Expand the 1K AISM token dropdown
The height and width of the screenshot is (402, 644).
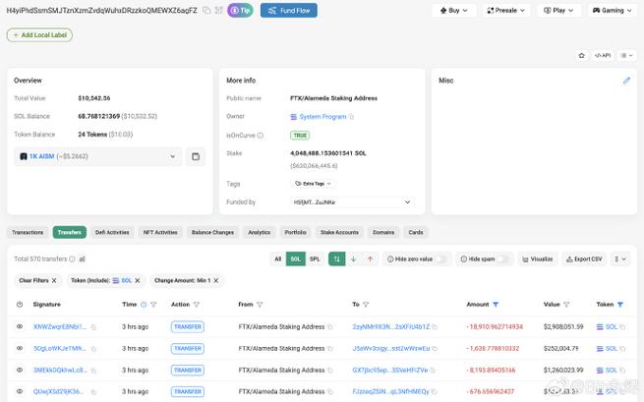[173, 156]
